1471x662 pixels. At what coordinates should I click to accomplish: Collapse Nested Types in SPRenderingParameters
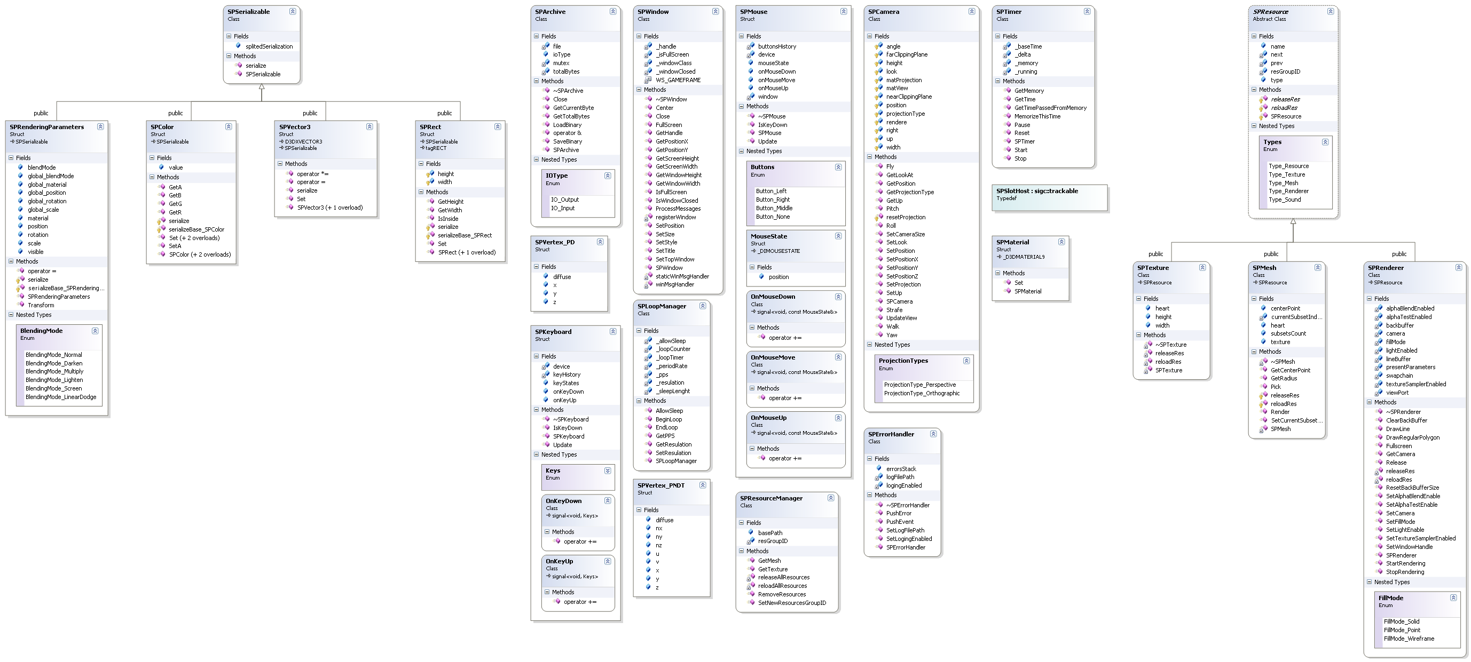11,315
